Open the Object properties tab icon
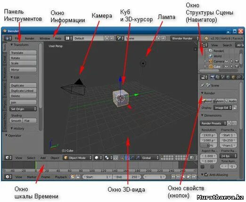This screenshot has height=202, width=246. (233, 77)
